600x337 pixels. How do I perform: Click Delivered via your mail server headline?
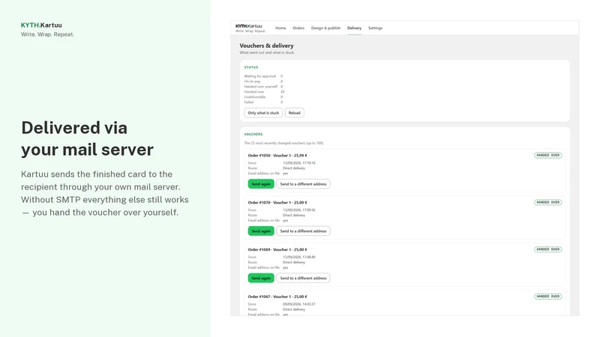(x=87, y=139)
